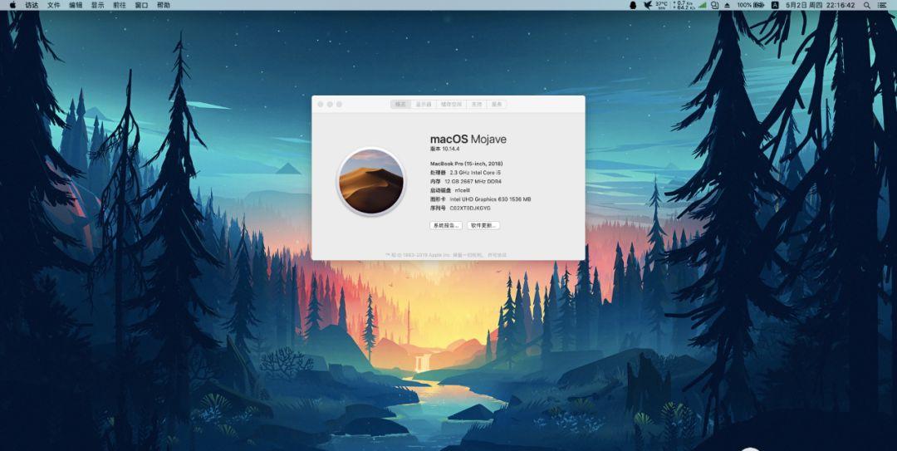The height and width of the screenshot is (451, 897).
Task: Open the 文件 menu
Action: pos(54,5)
